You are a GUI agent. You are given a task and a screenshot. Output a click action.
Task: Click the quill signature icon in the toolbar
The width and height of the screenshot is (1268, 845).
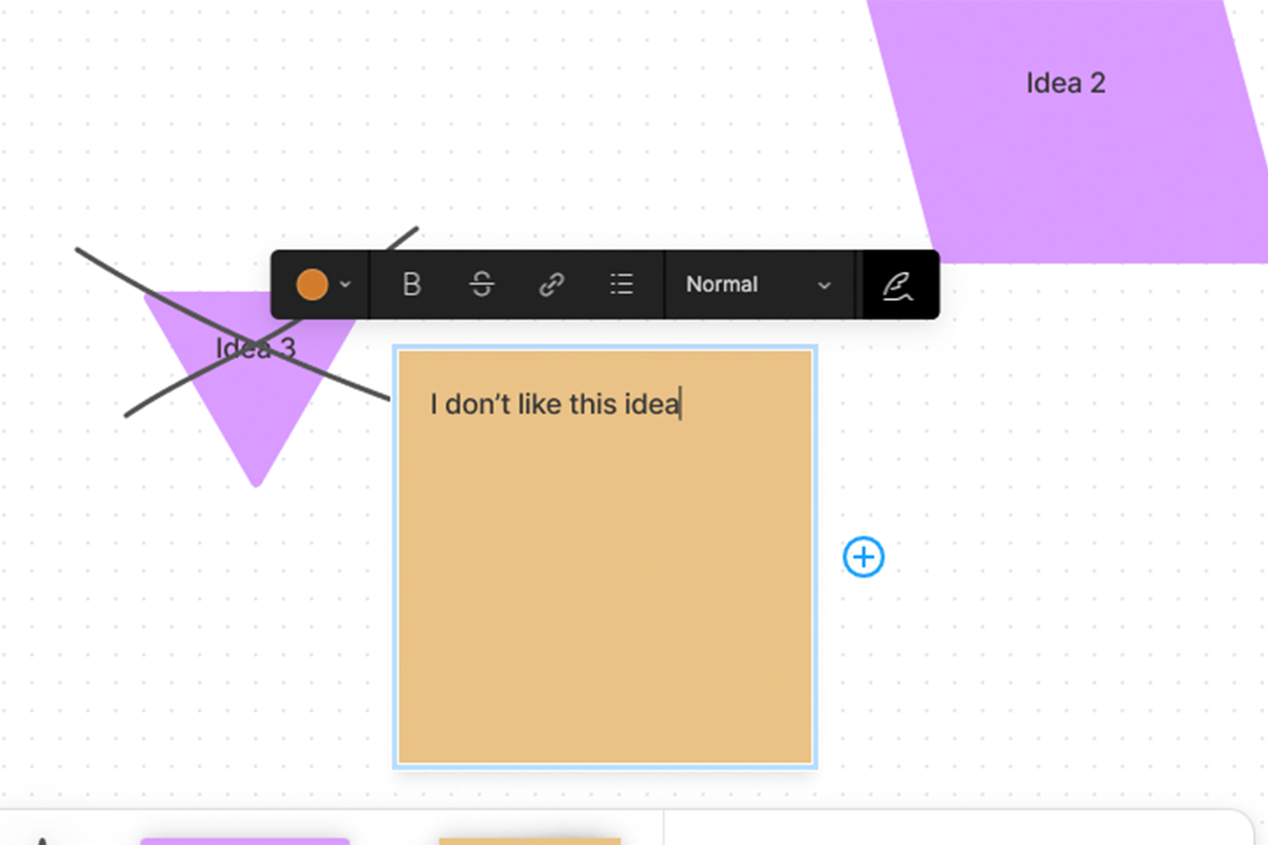898,287
